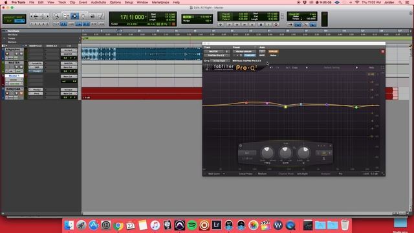Toggle the transport record enable button
414x233 pixels.
click(x=276, y=25)
